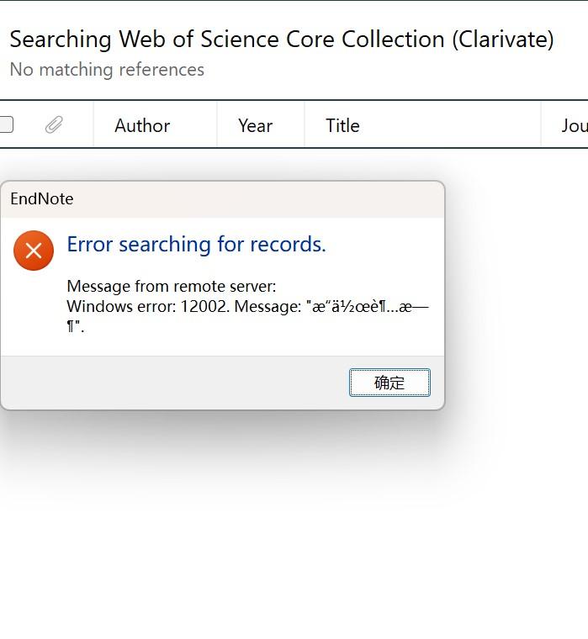Sort references by the Title column
588x639 pixels.
pos(342,125)
